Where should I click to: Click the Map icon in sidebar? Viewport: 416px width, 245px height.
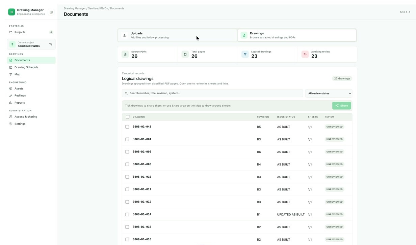(x=11, y=74)
